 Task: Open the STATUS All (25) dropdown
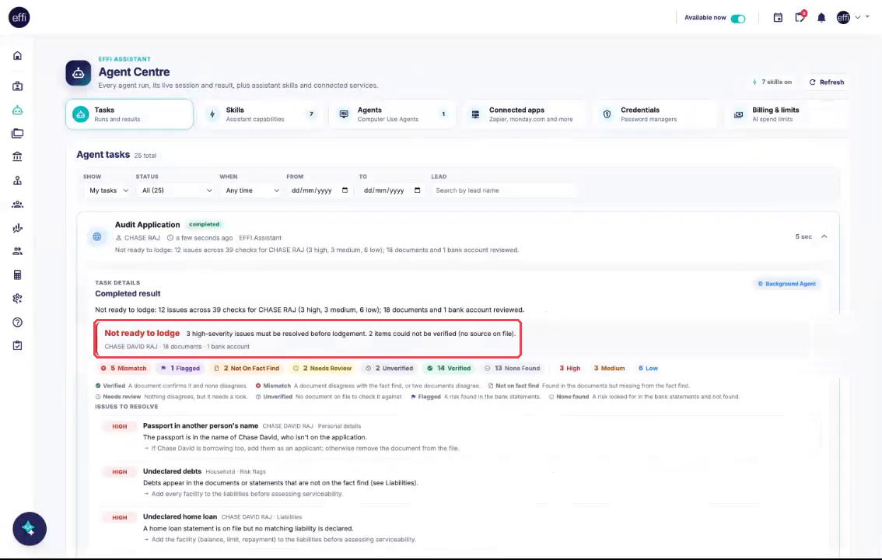pos(176,191)
